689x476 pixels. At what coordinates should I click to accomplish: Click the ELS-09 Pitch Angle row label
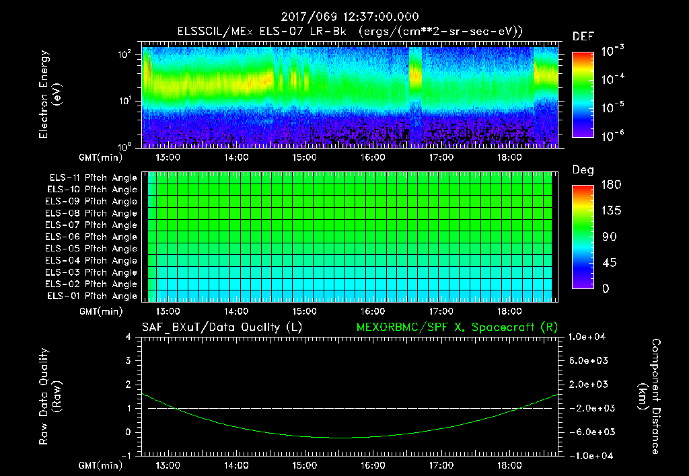pyautogui.click(x=92, y=201)
